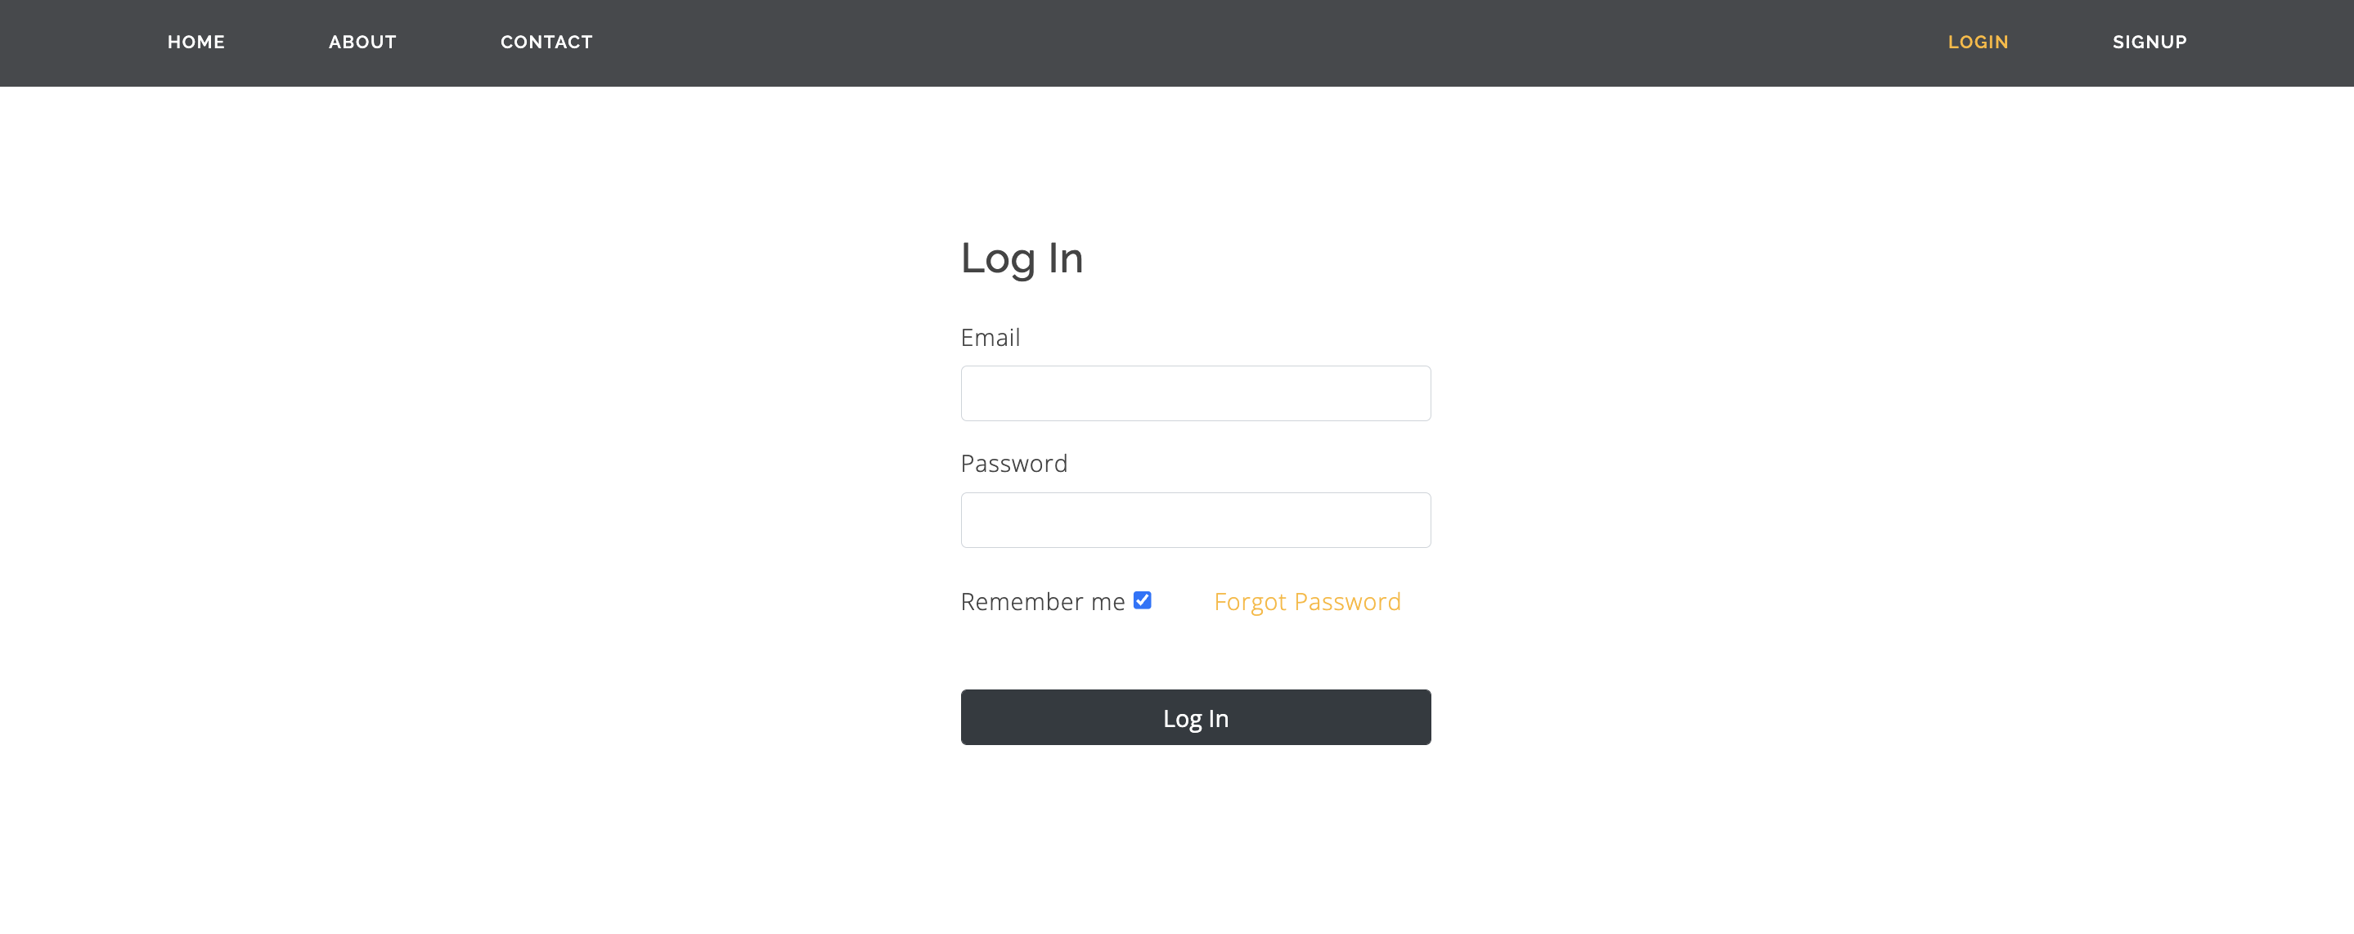The image size is (2354, 934).
Task: Click the Password field label
Action: pos(1014,464)
